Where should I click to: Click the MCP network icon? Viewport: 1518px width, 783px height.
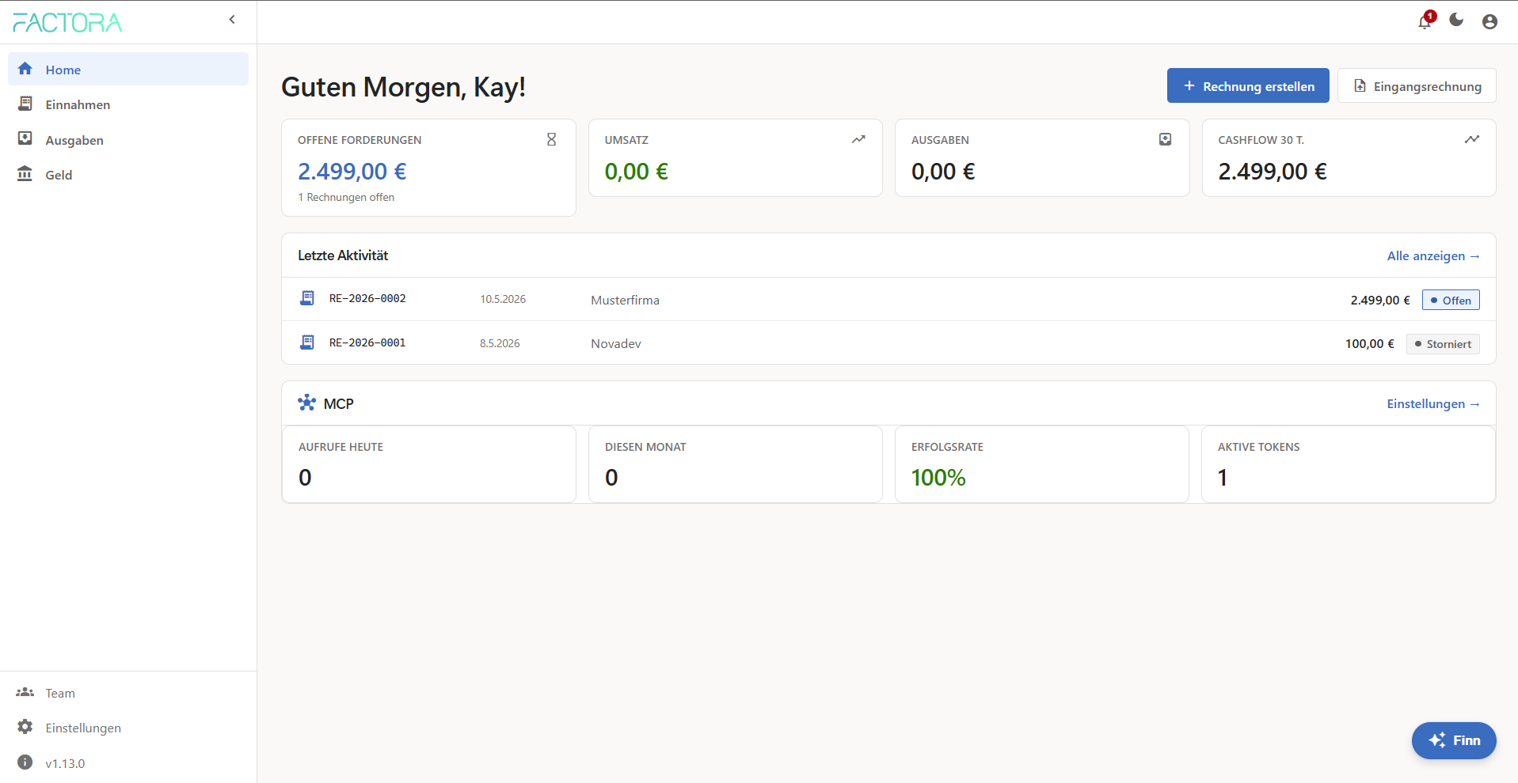(x=306, y=403)
